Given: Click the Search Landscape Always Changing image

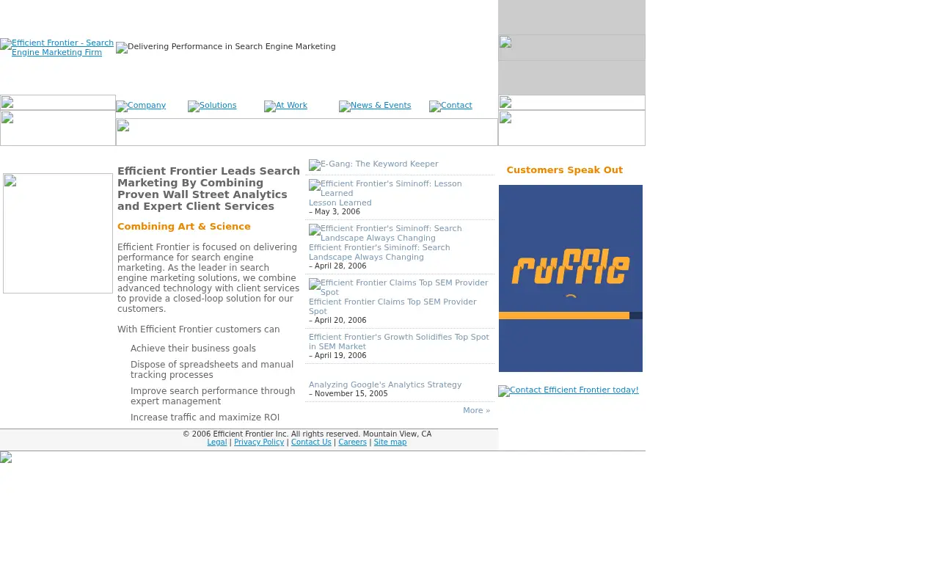Looking at the screenshot, I should [385, 233].
